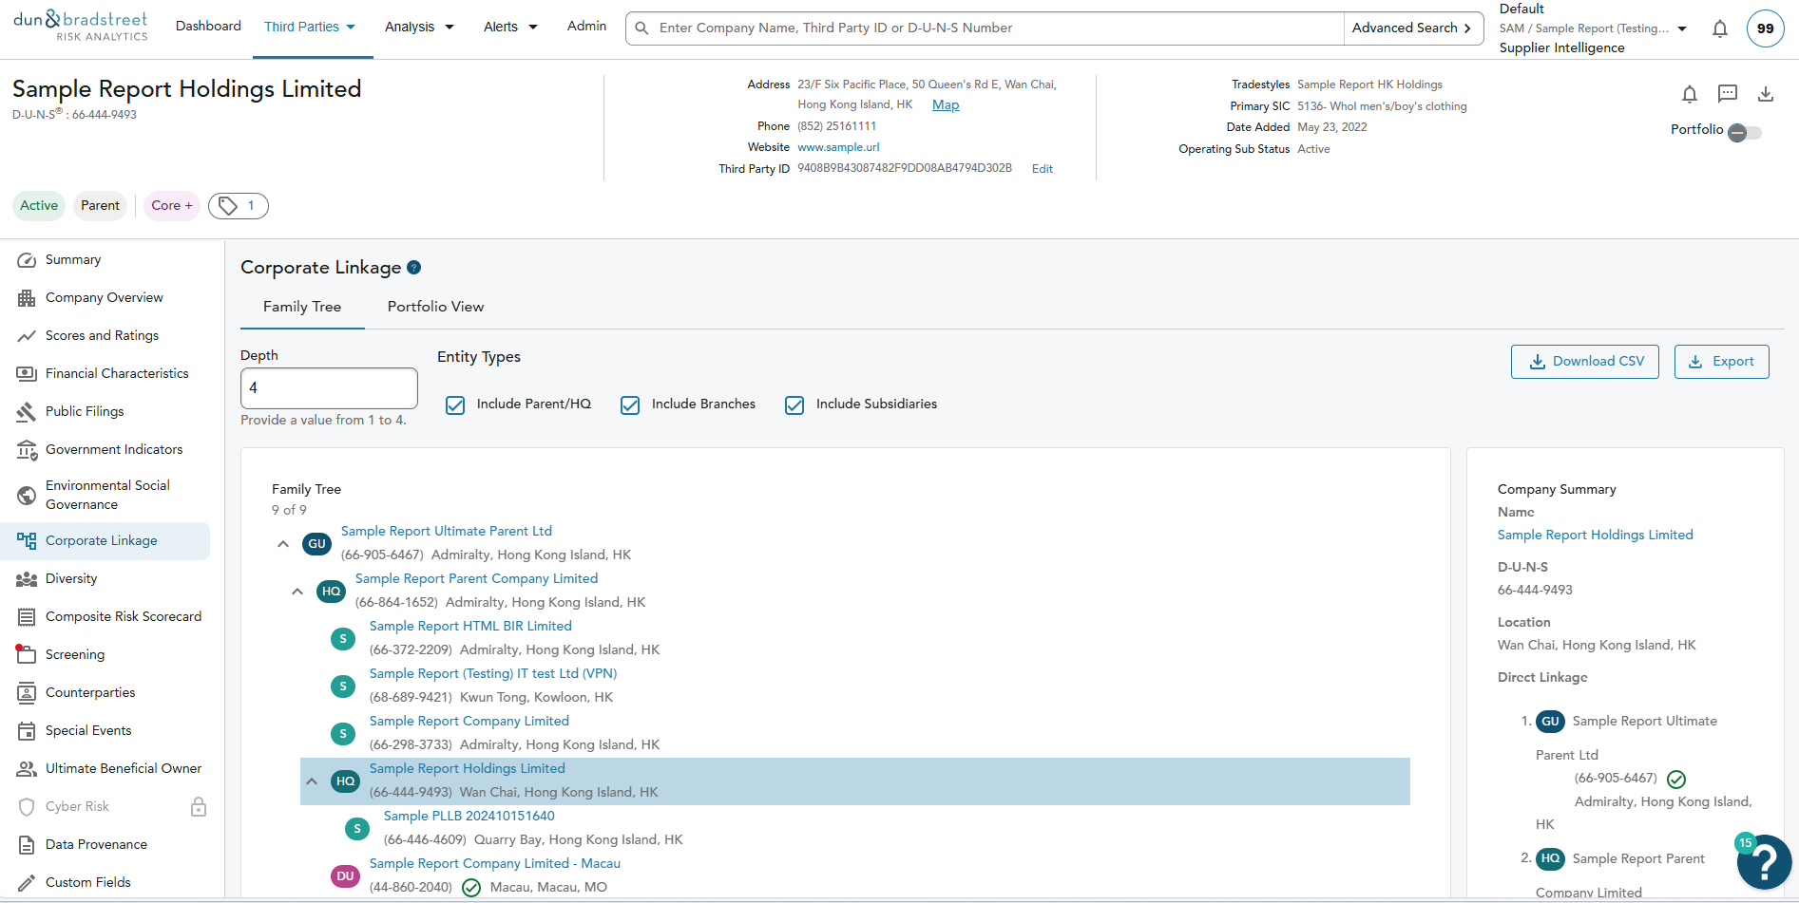Click the Corporate Linkage help info icon
Viewport: 1799px width, 903px height.
click(x=413, y=268)
